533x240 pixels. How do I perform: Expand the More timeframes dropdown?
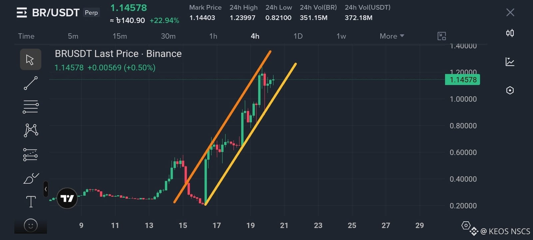click(x=392, y=36)
